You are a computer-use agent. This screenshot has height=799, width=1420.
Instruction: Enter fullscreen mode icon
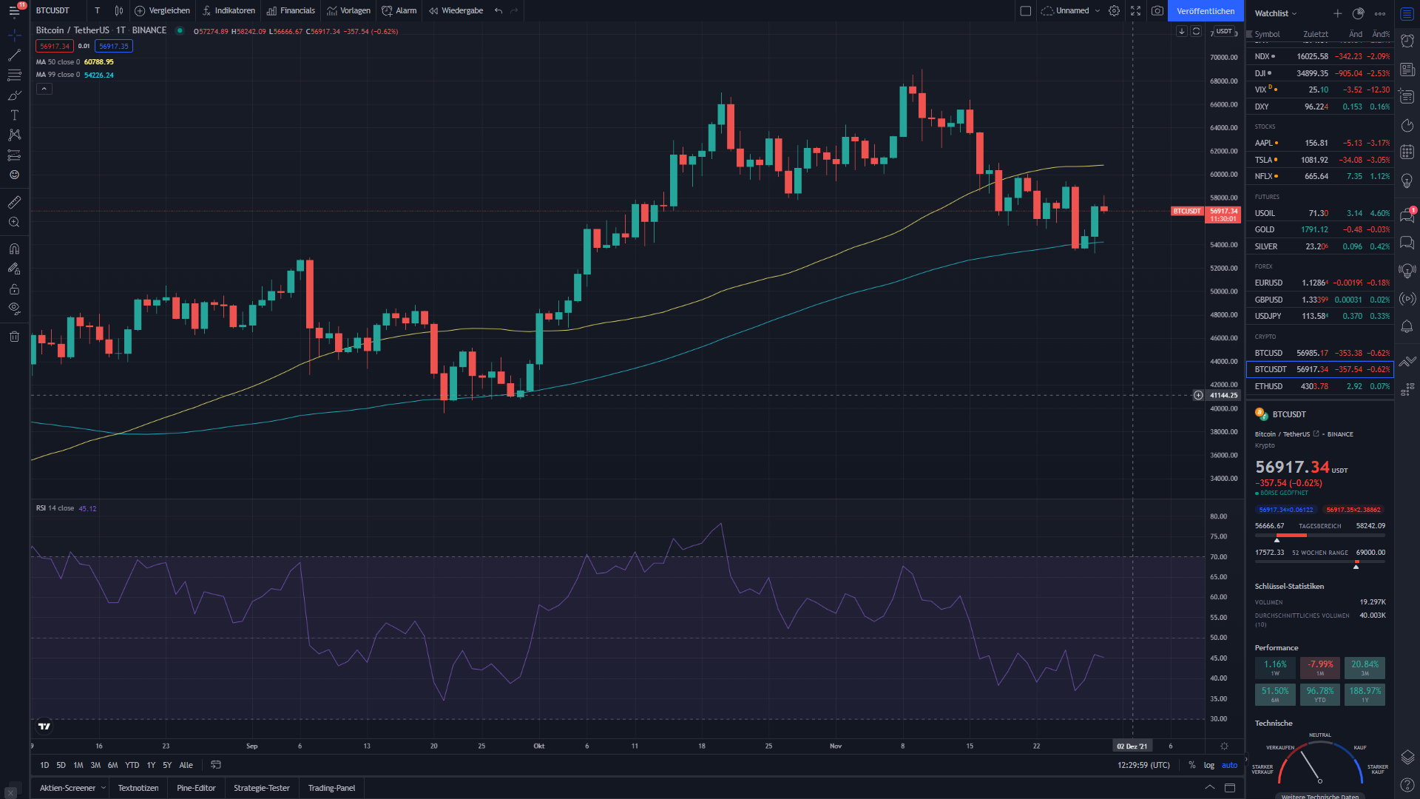[x=1135, y=11]
